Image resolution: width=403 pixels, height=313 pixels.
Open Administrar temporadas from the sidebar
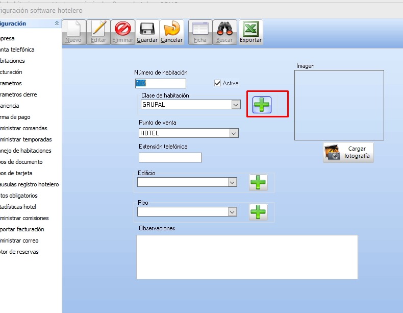[26, 139]
